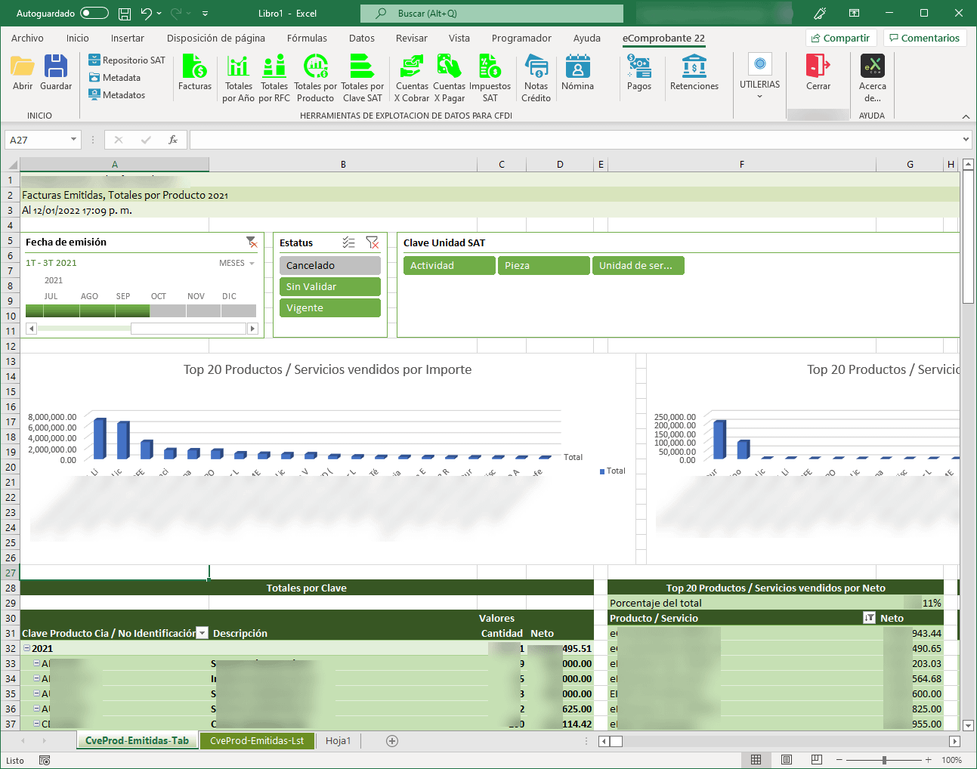Toggle the Autoguardado switch
The width and height of the screenshot is (977, 769).
coord(94,14)
